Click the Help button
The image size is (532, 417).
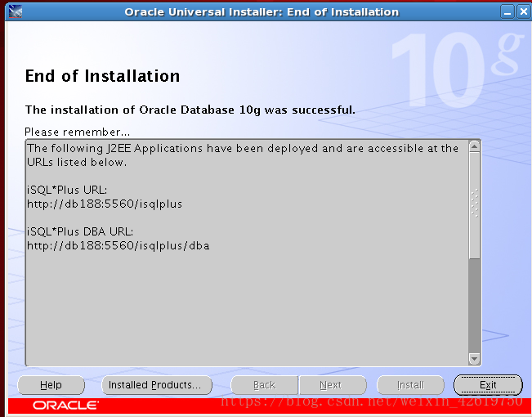[51, 385]
